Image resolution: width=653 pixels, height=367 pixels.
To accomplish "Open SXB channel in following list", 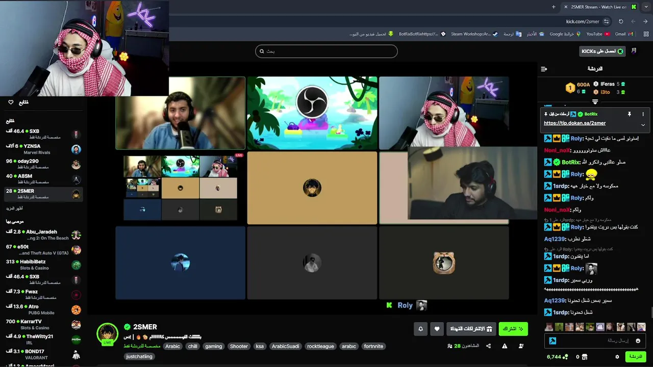I will pyautogui.click(x=43, y=134).
